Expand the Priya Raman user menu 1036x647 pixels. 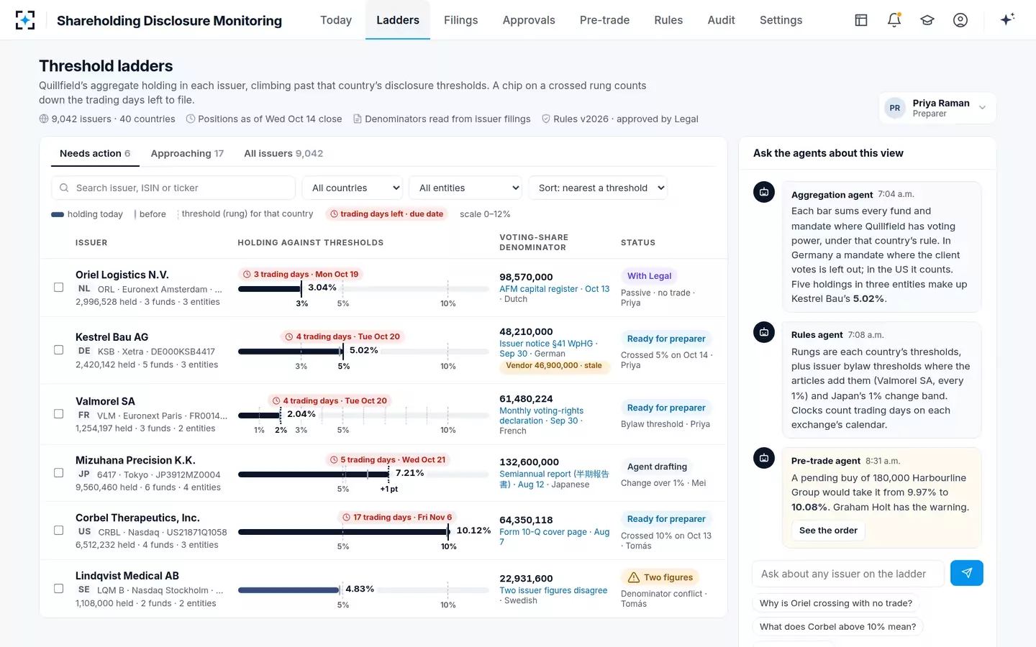(x=937, y=108)
